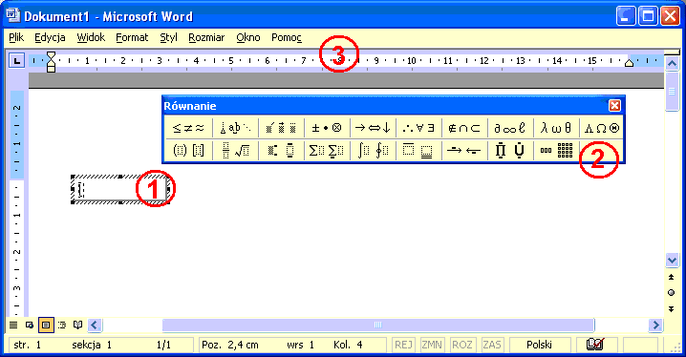Open the miscellaneous symbols palette (∂ ∞ ℓ)
Viewport: 686px width, 357px height.
point(510,128)
